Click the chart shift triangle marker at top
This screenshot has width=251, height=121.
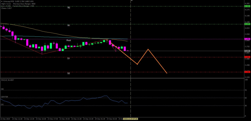(x=131, y=1)
